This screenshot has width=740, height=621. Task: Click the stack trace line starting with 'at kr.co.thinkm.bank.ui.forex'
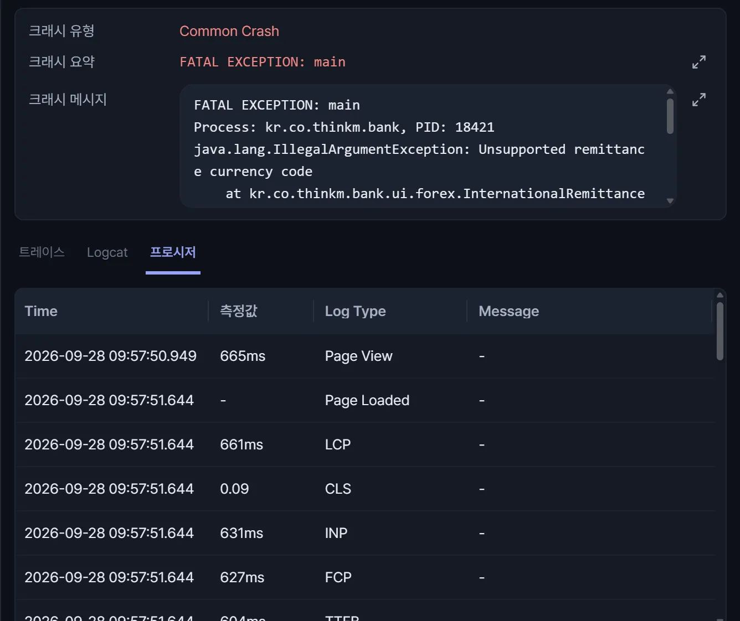[x=435, y=194]
